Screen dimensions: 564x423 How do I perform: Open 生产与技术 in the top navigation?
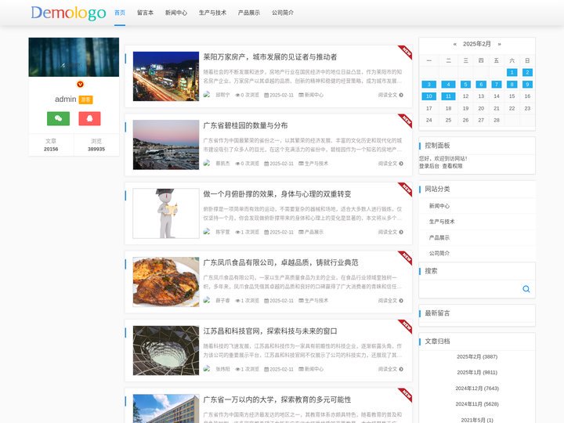point(212,13)
